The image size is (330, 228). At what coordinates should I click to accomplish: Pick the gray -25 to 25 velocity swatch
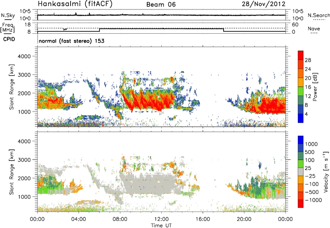pos(301,172)
